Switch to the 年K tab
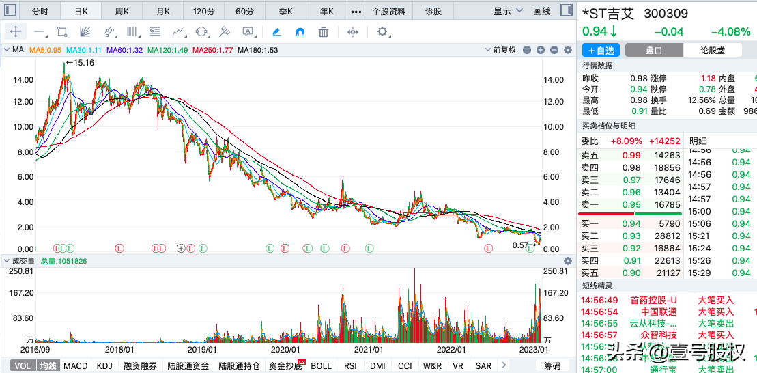This screenshot has height=373, width=757. (328, 11)
